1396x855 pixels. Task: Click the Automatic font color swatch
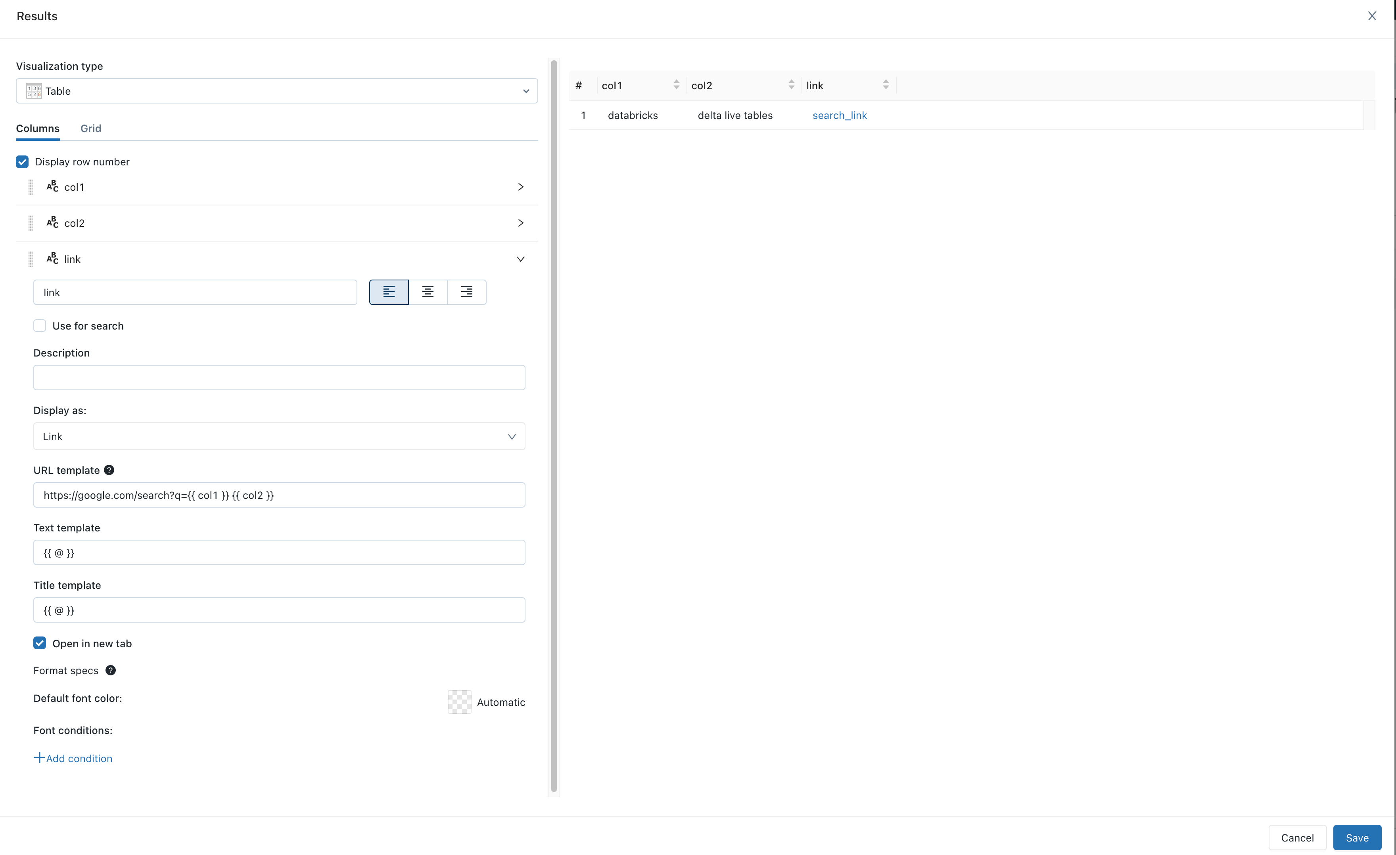(459, 702)
